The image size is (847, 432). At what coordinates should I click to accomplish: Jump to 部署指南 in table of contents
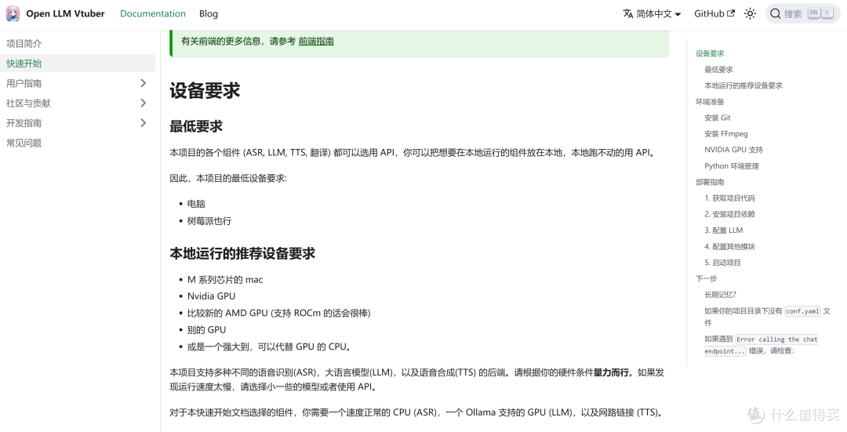[710, 182]
